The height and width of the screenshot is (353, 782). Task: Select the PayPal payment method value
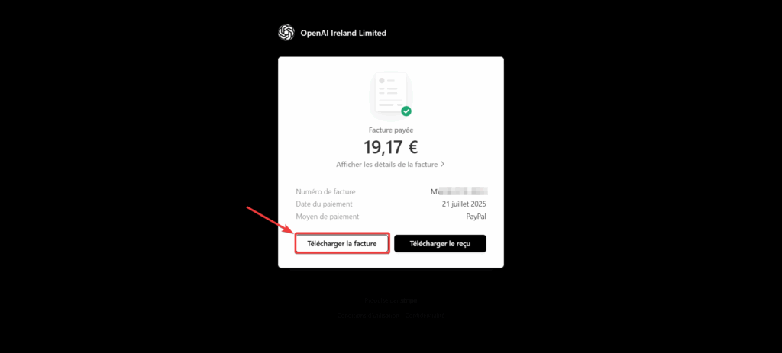(x=477, y=217)
